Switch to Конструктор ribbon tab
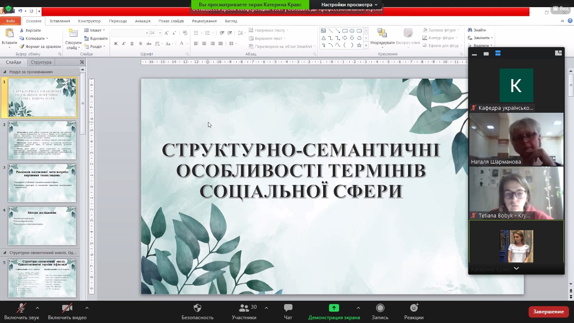This screenshot has height=323, width=574. point(90,21)
